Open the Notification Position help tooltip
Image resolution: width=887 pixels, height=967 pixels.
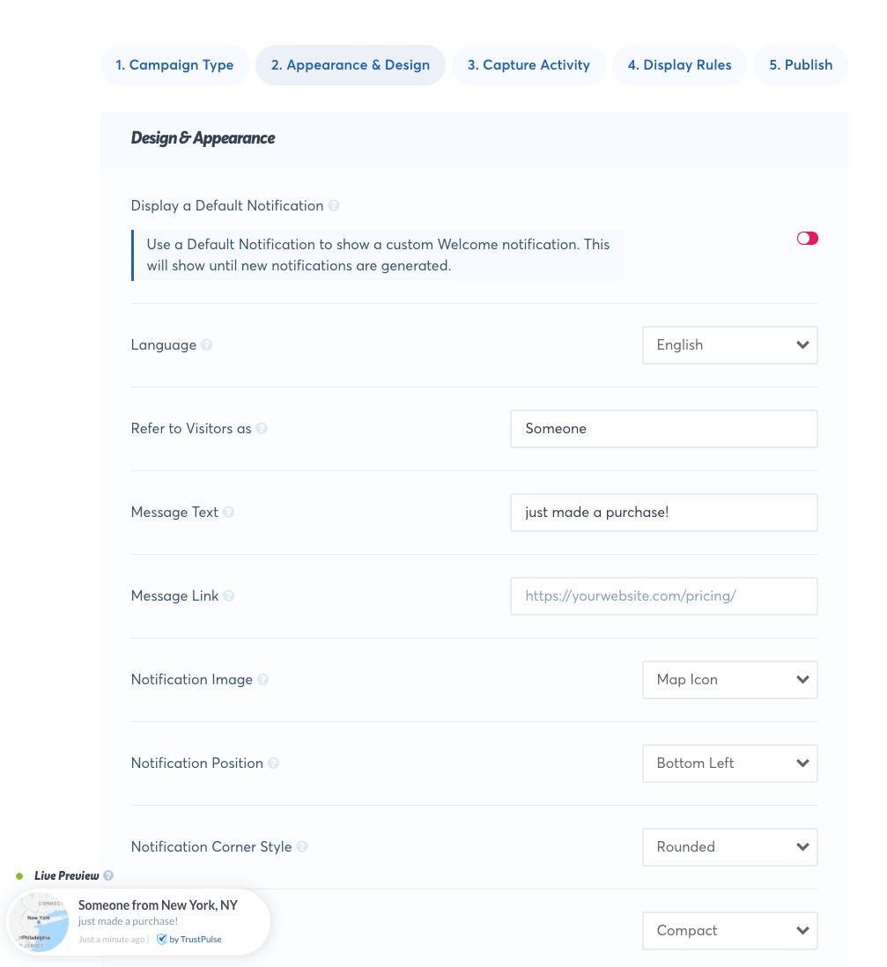point(273,763)
